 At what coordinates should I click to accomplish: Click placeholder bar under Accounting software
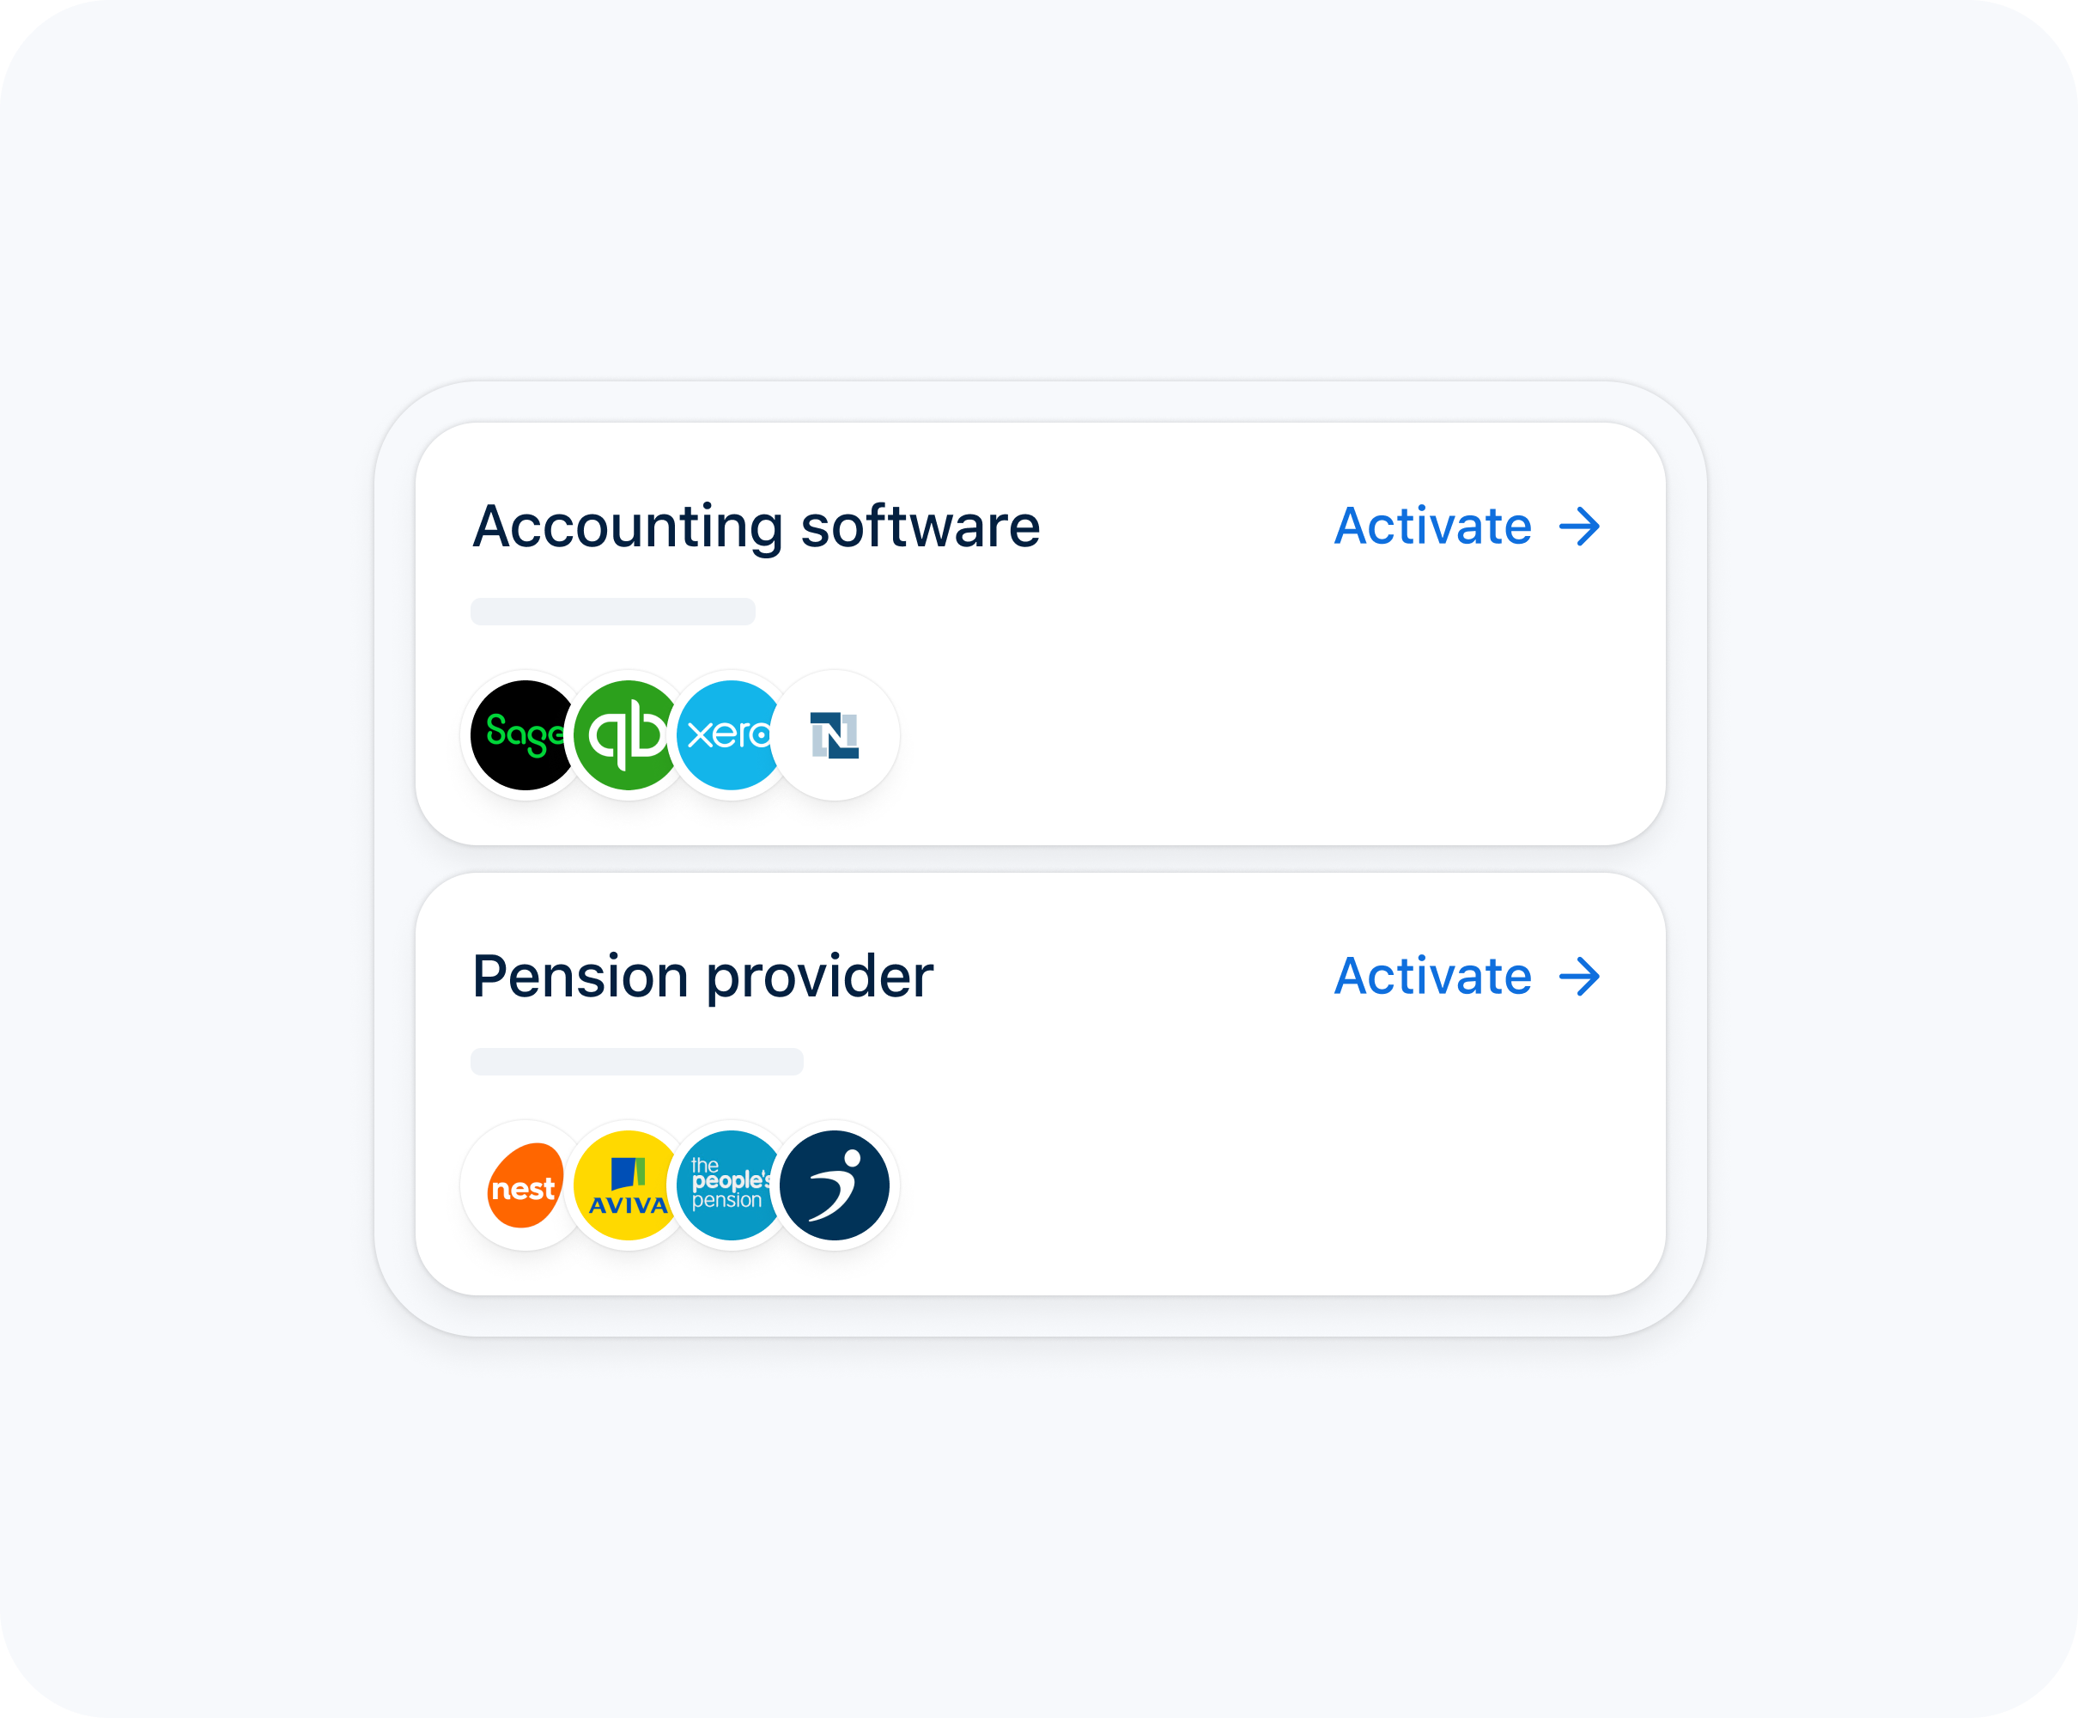[613, 612]
